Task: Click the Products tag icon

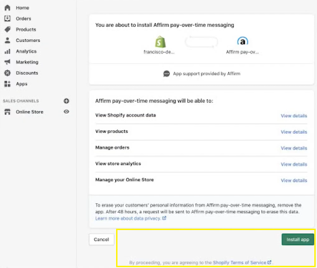Action: coord(7,30)
